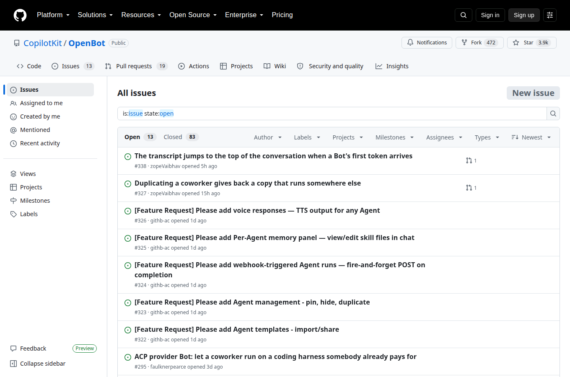Viewport: 570px width, 377px height.
Task: Open the Pricing link
Action: click(282, 15)
